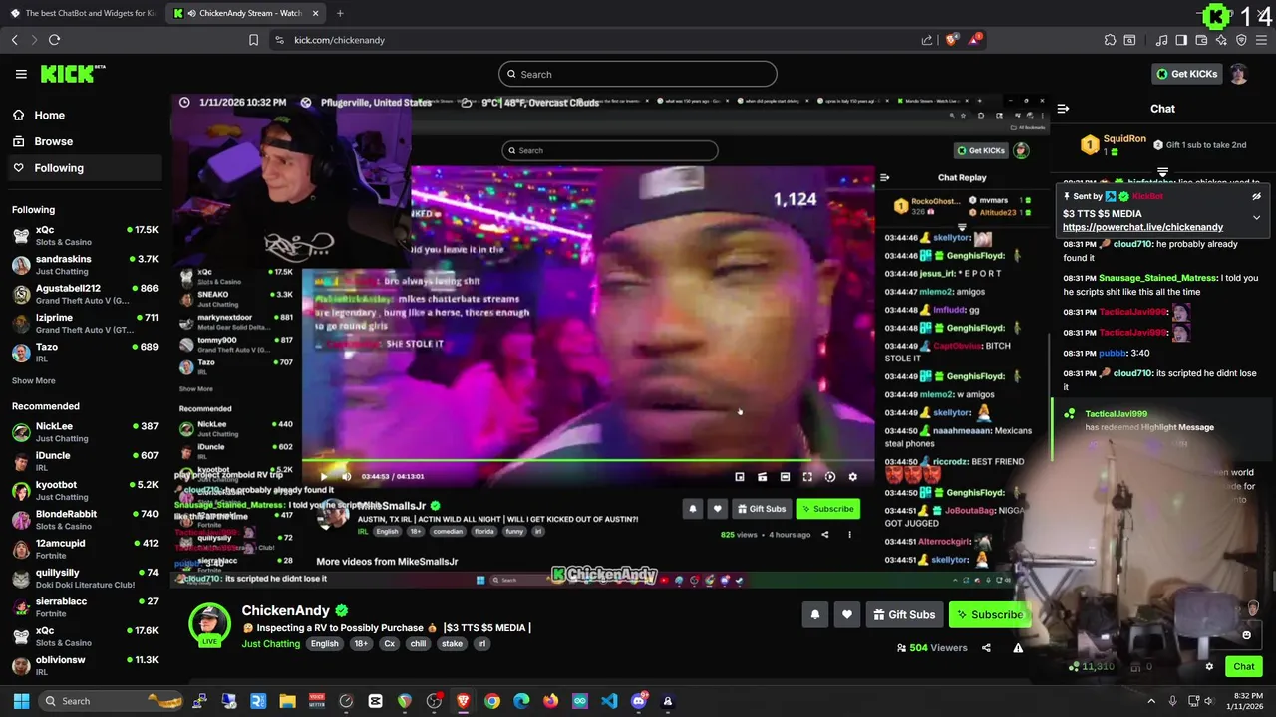Image resolution: width=1276 pixels, height=717 pixels.
Task: Mute the ChickenAndy Stream browser tab audio
Action: [191, 13]
